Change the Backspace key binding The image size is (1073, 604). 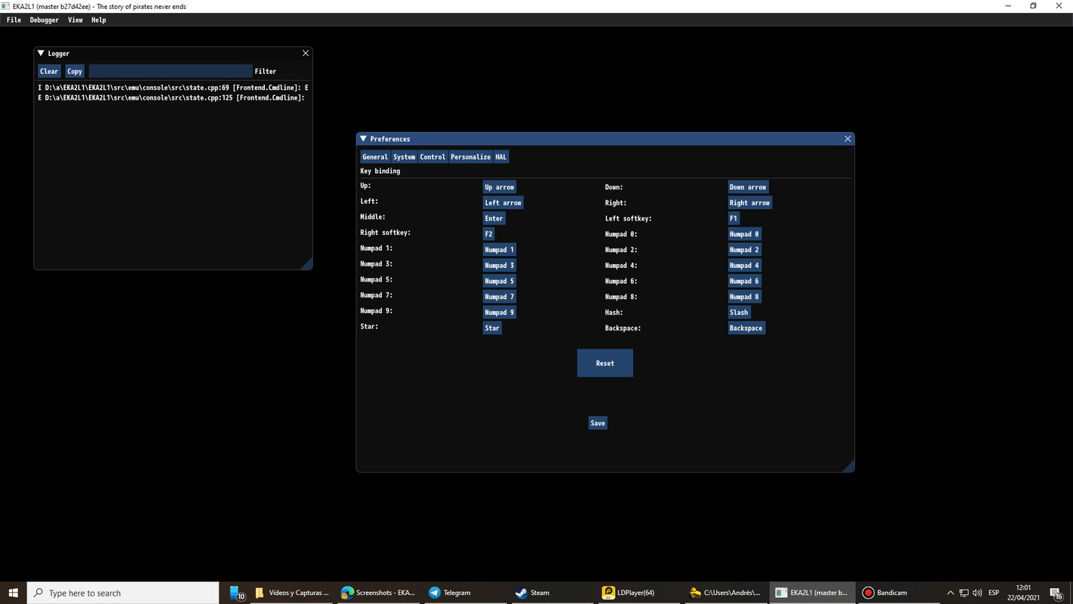tap(746, 328)
